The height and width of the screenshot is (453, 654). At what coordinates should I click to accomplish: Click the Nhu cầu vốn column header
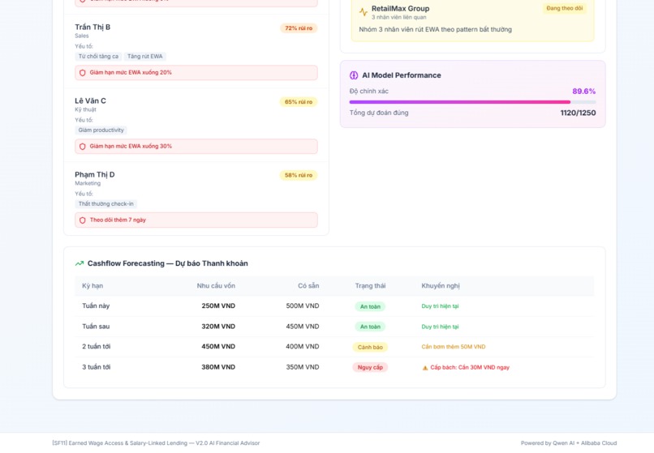click(x=216, y=286)
